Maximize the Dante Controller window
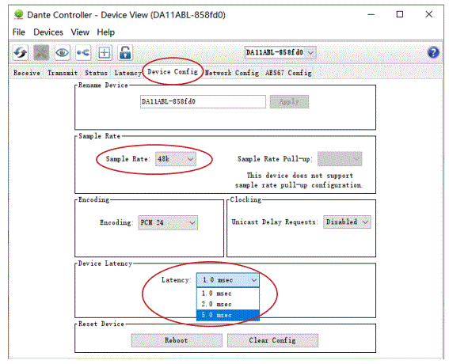 pyautogui.click(x=400, y=14)
